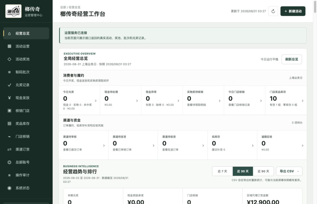Open 现金发放 in the sidebar
317x204 pixels.
26,98
